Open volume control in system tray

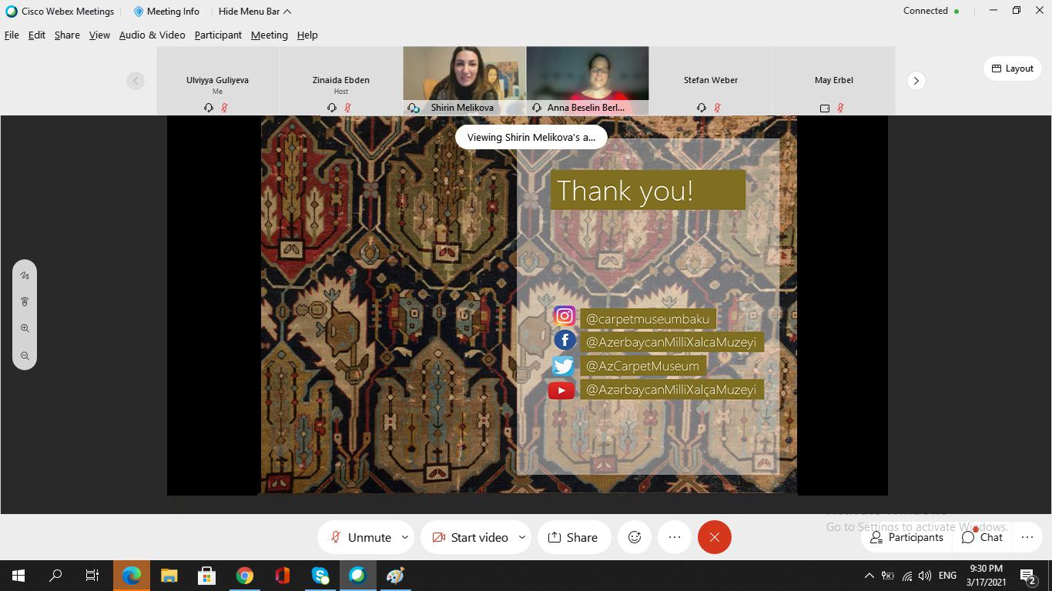pos(925,576)
